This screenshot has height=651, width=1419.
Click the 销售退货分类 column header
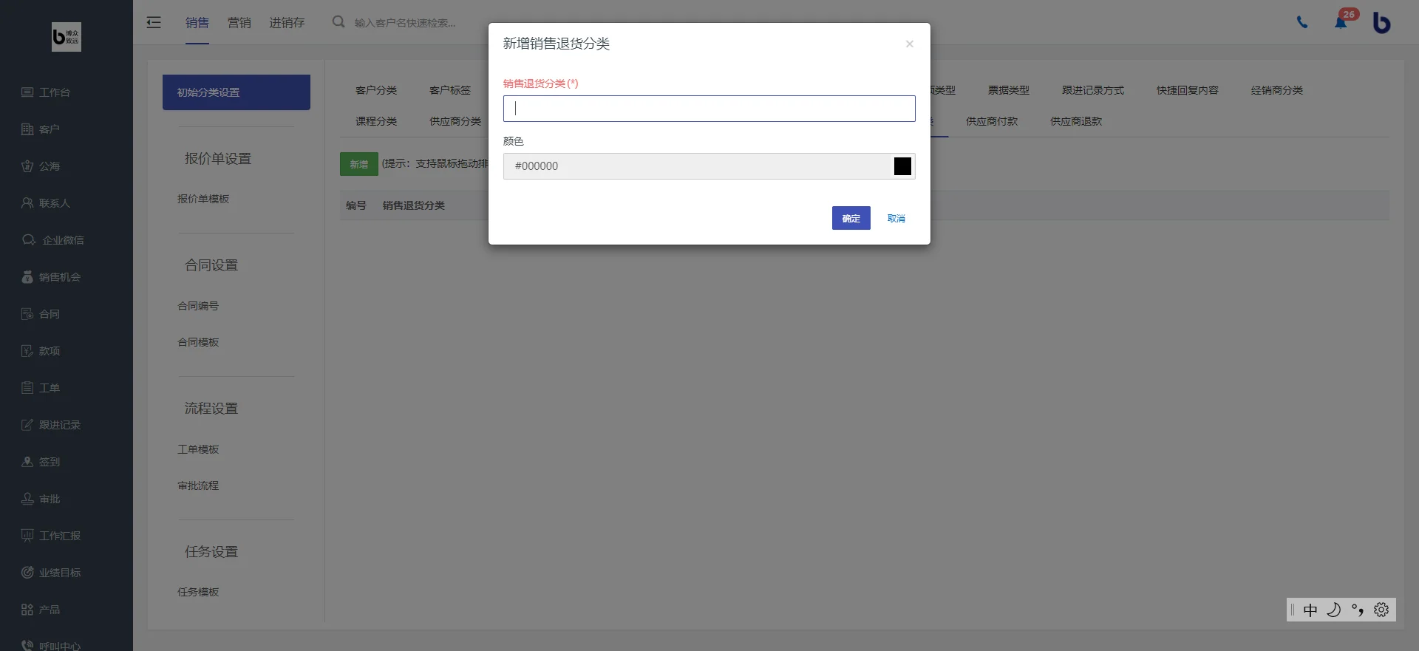point(414,205)
